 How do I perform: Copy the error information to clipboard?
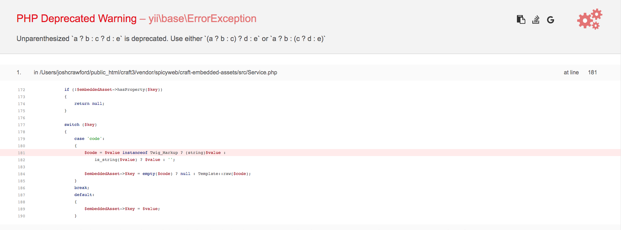click(521, 20)
